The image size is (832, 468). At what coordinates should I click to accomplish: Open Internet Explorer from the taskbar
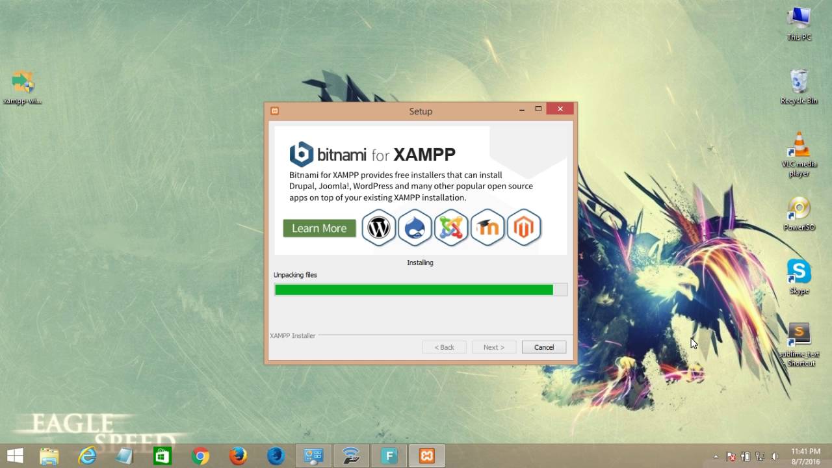click(x=87, y=456)
